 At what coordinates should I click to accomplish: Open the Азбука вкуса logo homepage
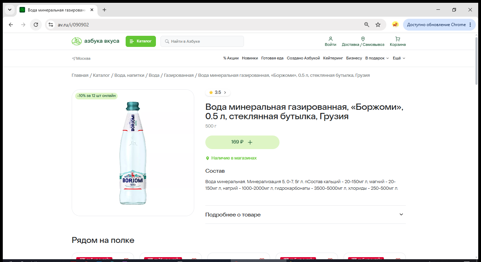pyautogui.click(x=95, y=41)
